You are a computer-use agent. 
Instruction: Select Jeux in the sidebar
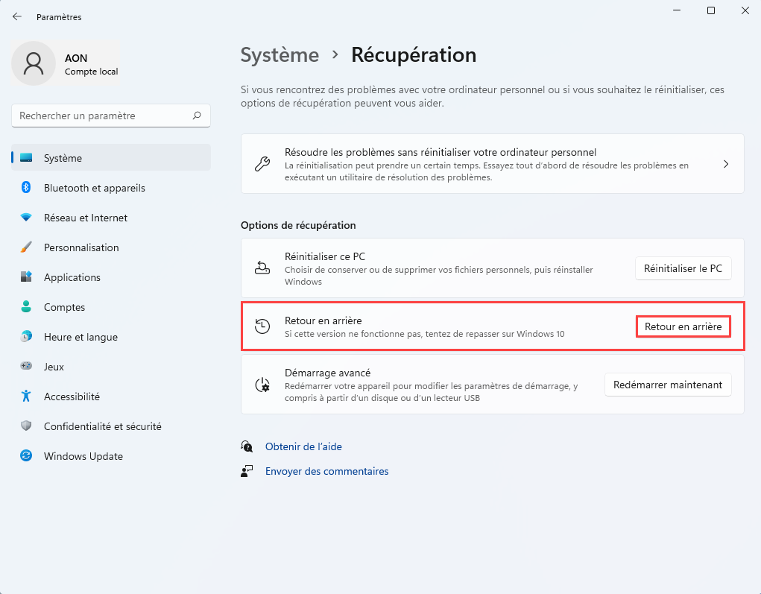[54, 367]
